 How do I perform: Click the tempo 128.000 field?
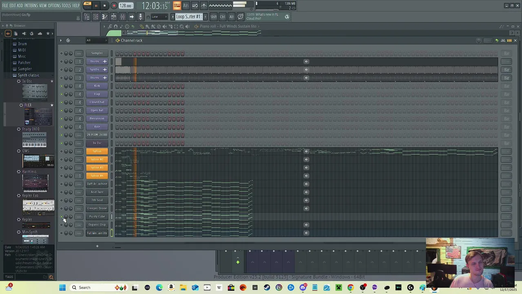click(126, 6)
